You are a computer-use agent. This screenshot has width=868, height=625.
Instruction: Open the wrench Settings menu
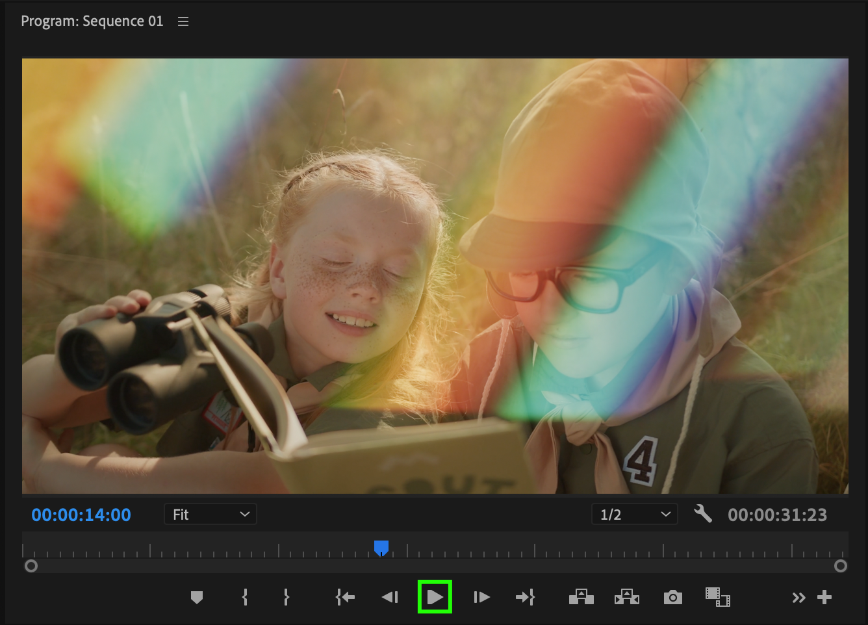702,514
